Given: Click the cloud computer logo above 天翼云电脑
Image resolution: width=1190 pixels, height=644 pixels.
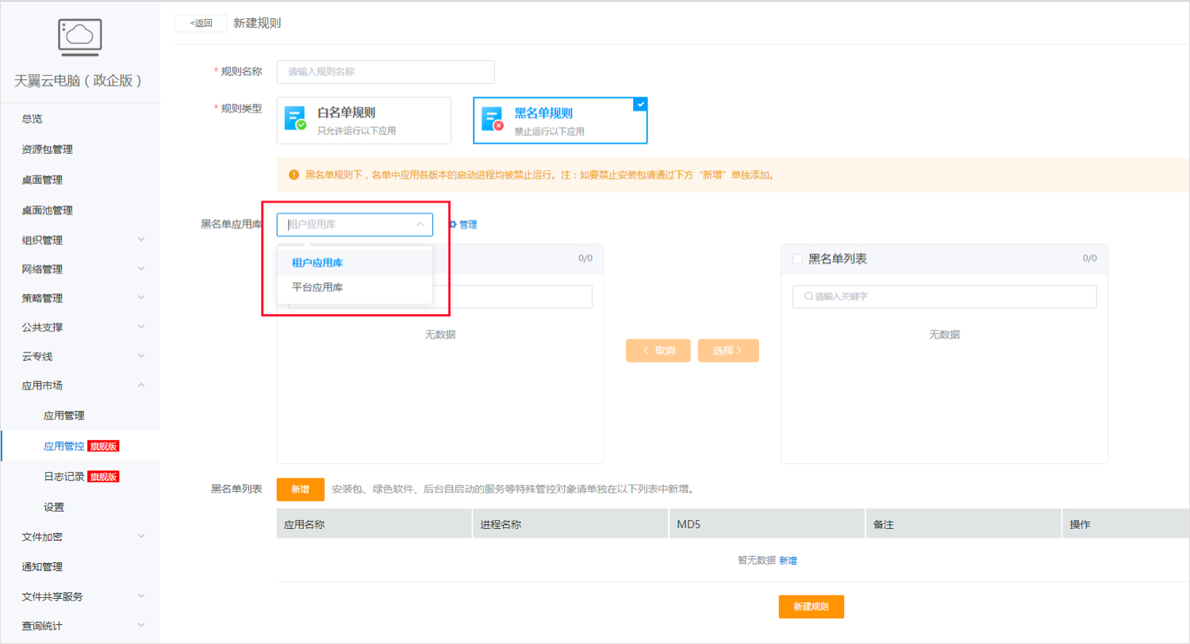Looking at the screenshot, I should pos(79,35).
